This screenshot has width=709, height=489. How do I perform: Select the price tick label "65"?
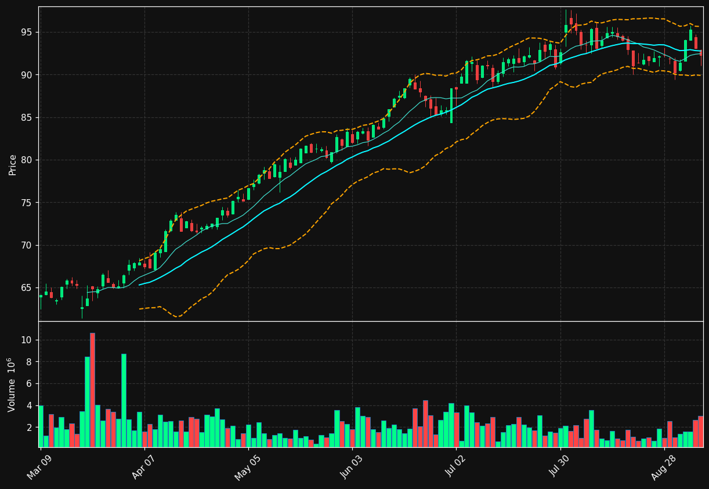point(28,288)
